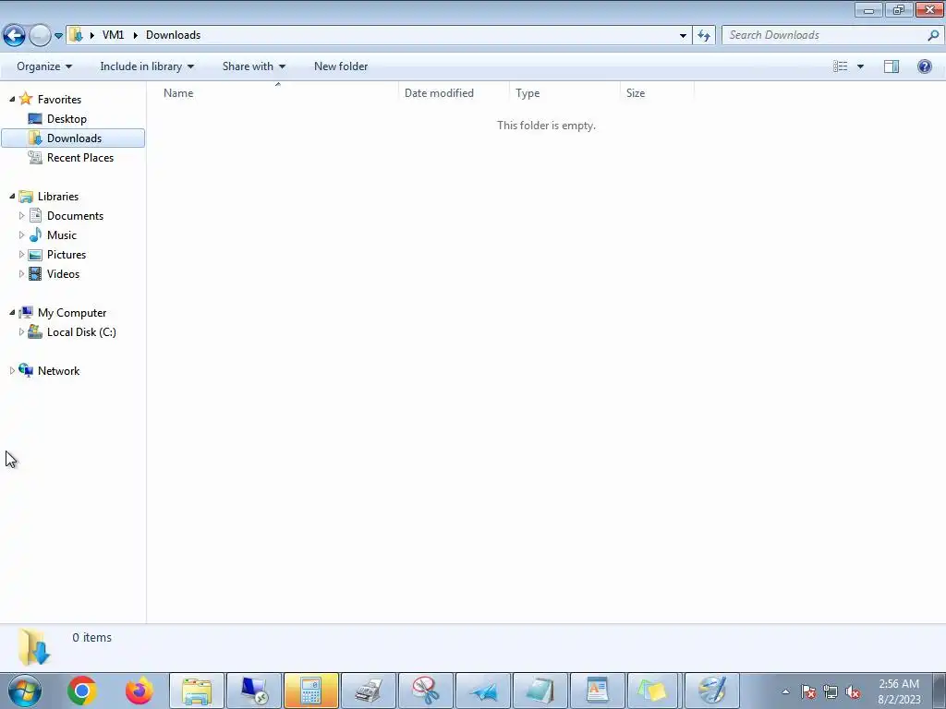
Task: Open the Documents library
Action: tap(76, 216)
